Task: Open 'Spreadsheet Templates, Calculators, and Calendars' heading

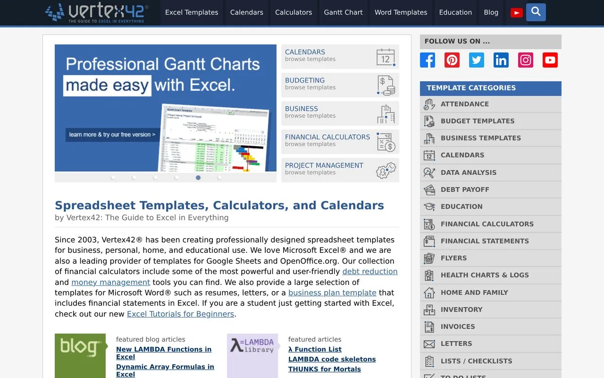Action: click(219, 206)
